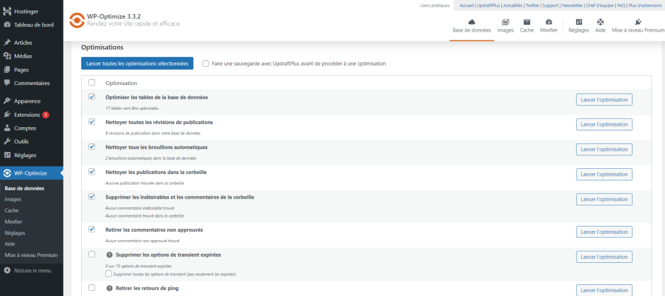This screenshot has width=665, height=296.
Task: Open the UpdraftPlus quick link
Action: [488, 5]
